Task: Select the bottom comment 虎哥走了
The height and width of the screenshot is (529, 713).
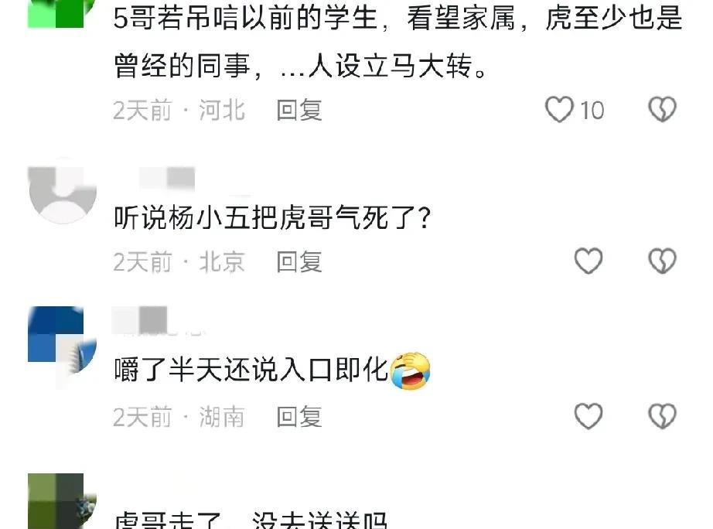Action: pos(250,520)
